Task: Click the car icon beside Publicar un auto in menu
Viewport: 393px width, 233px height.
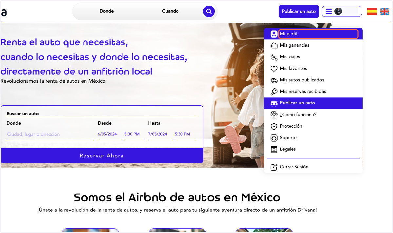Action: click(274, 103)
